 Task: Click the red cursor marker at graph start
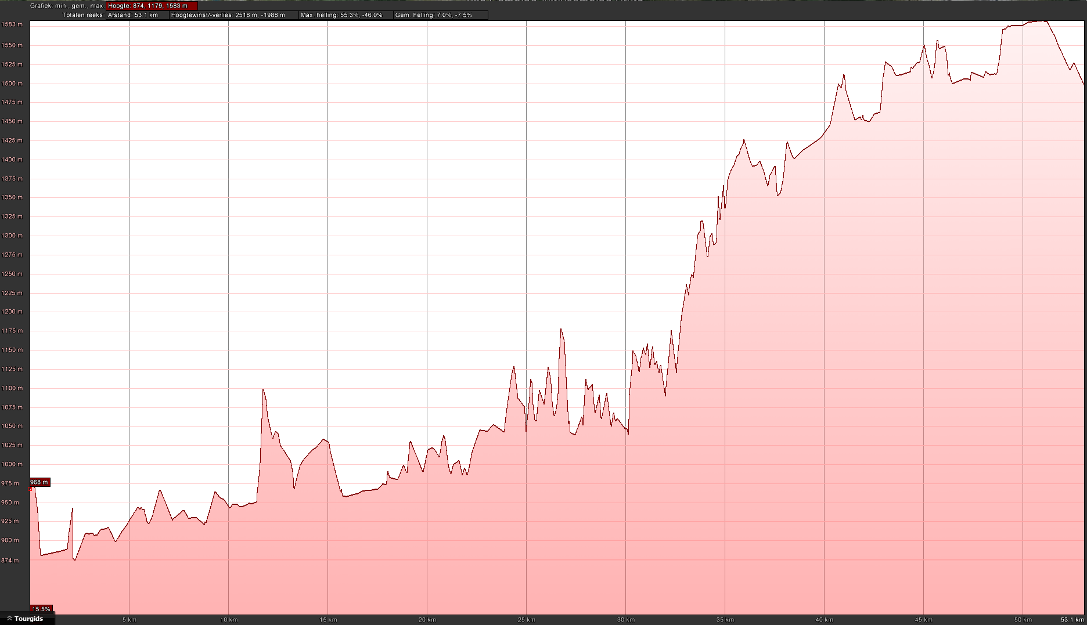30,489
